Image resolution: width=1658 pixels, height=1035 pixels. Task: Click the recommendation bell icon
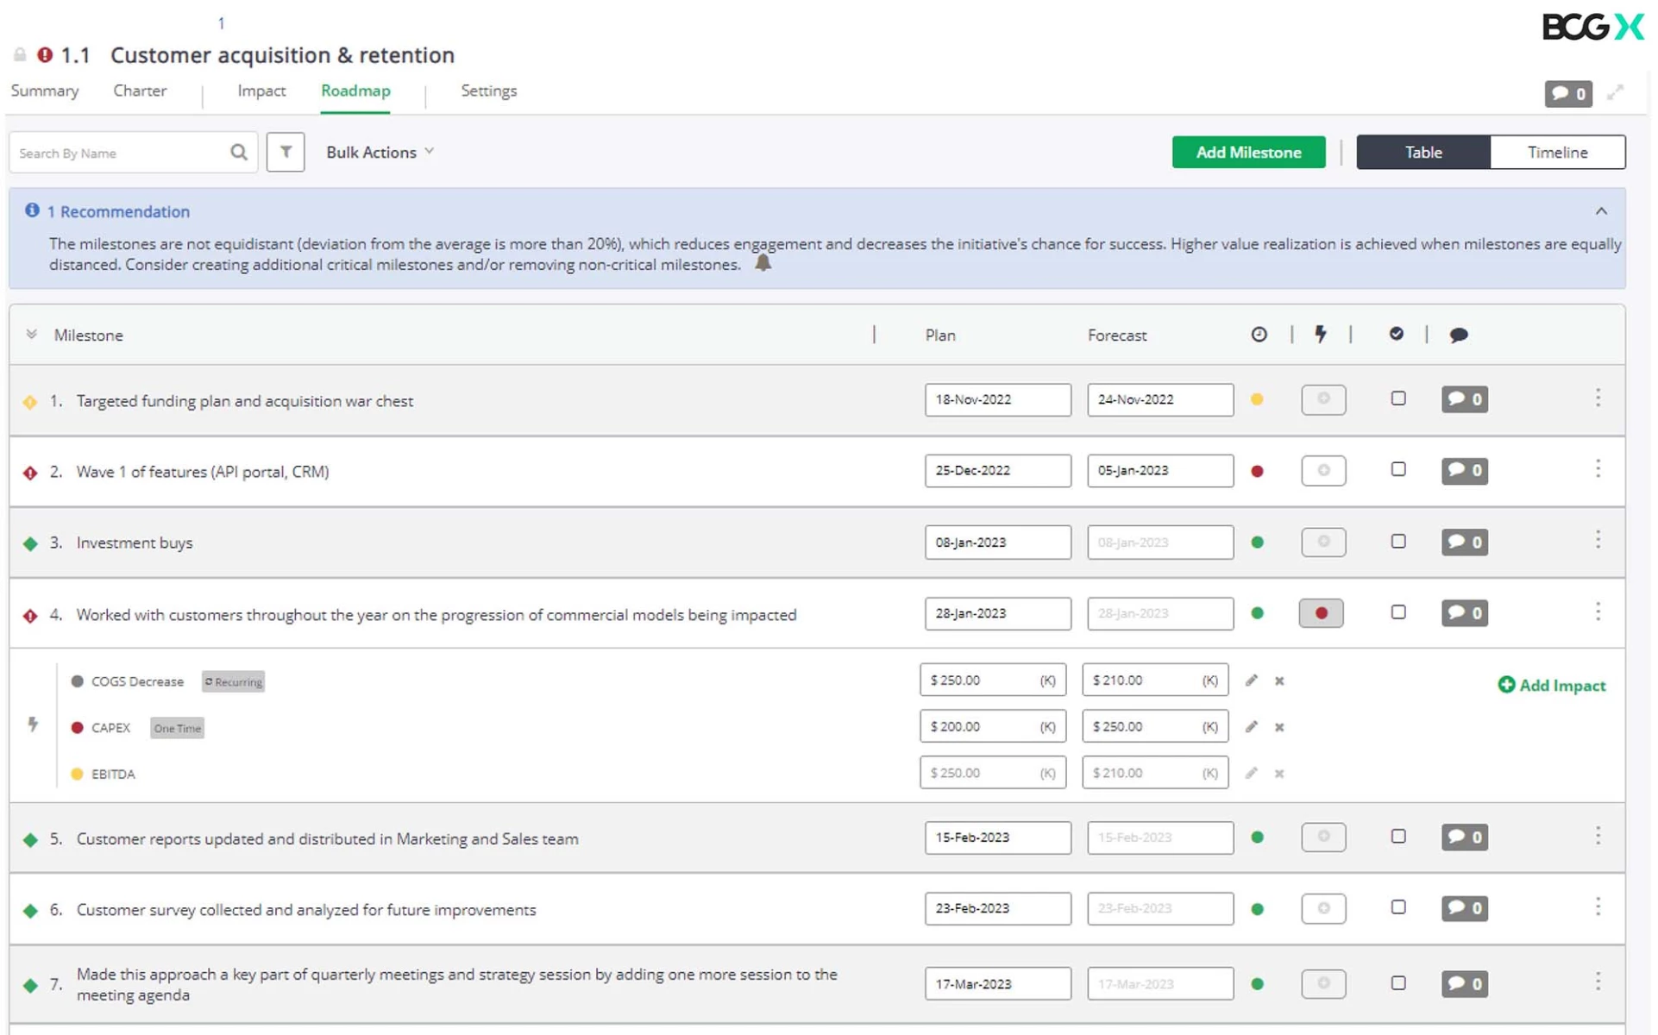(763, 263)
